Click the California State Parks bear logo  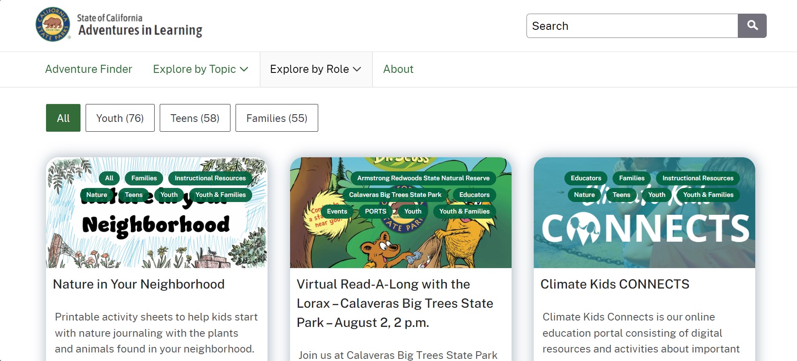point(53,24)
